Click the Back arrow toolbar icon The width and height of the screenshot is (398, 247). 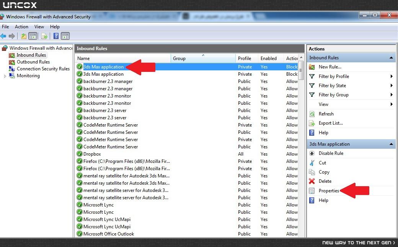tap(3, 36)
